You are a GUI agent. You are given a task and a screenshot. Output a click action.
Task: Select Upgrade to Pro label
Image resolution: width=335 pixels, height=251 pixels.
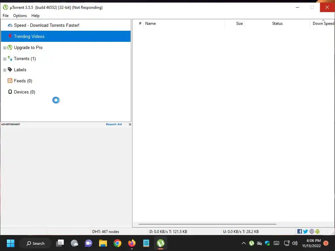coord(28,48)
